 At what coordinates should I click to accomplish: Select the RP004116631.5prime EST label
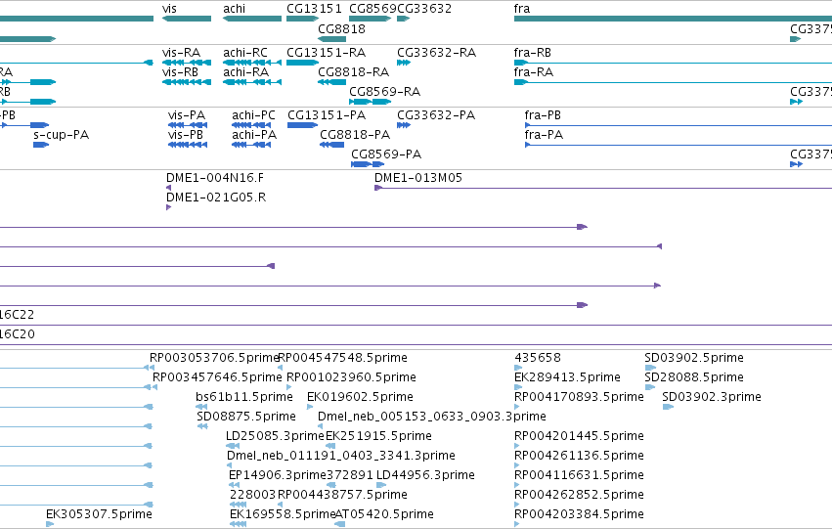coord(579,475)
